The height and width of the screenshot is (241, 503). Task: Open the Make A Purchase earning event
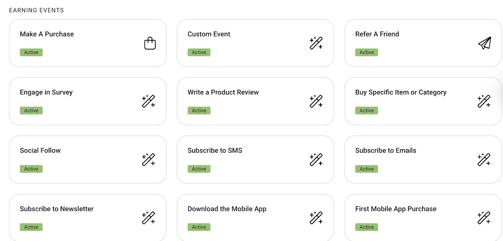click(x=47, y=34)
